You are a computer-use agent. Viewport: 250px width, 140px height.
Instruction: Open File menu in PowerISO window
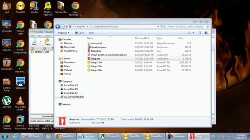pos(33,36)
